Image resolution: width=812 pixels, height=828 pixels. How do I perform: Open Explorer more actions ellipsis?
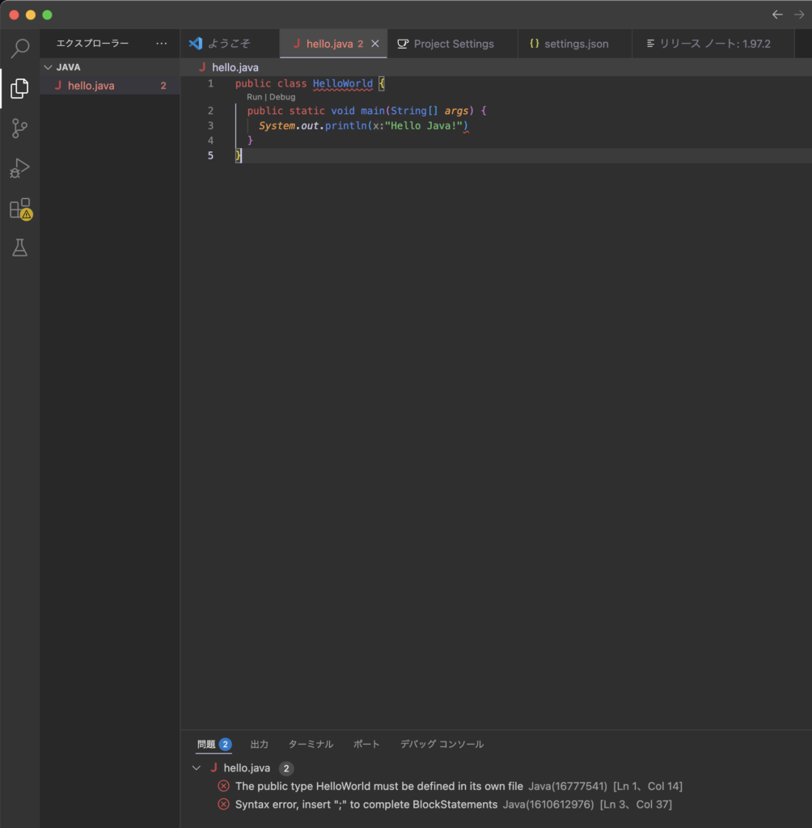(162, 44)
